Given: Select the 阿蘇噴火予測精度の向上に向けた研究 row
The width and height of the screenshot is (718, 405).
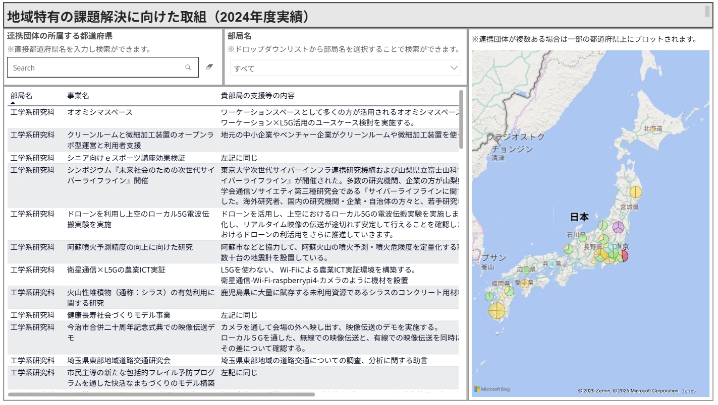Looking at the screenshot, I should (130, 247).
